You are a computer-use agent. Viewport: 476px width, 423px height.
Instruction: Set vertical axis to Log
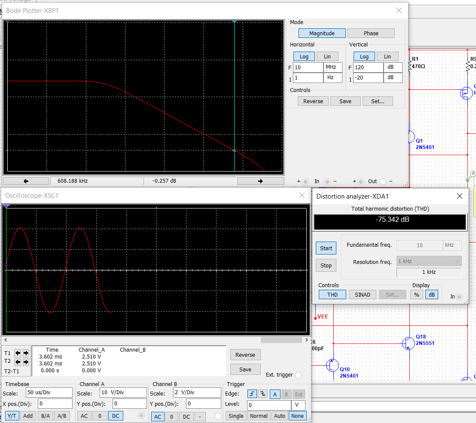pos(364,56)
